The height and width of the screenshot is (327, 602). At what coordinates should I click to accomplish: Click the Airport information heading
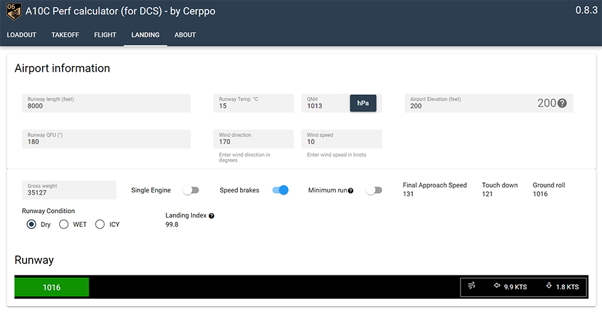tap(62, 69)
